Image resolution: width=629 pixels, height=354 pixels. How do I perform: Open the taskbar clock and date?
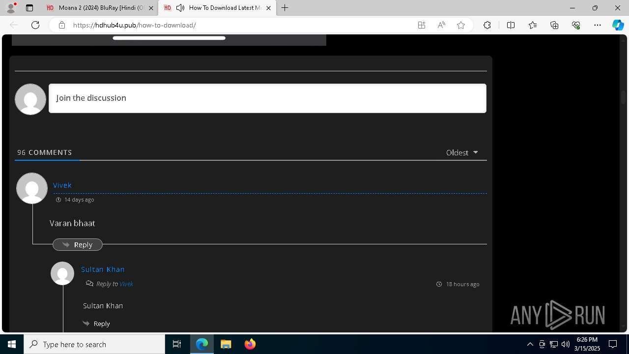587,344
